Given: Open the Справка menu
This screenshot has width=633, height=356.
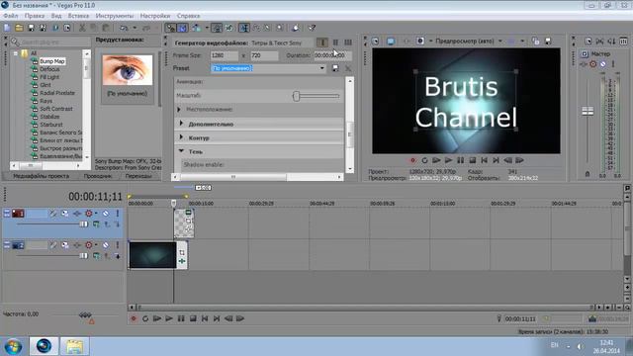Looking at the screenshot, I should (x=188, y=16).
